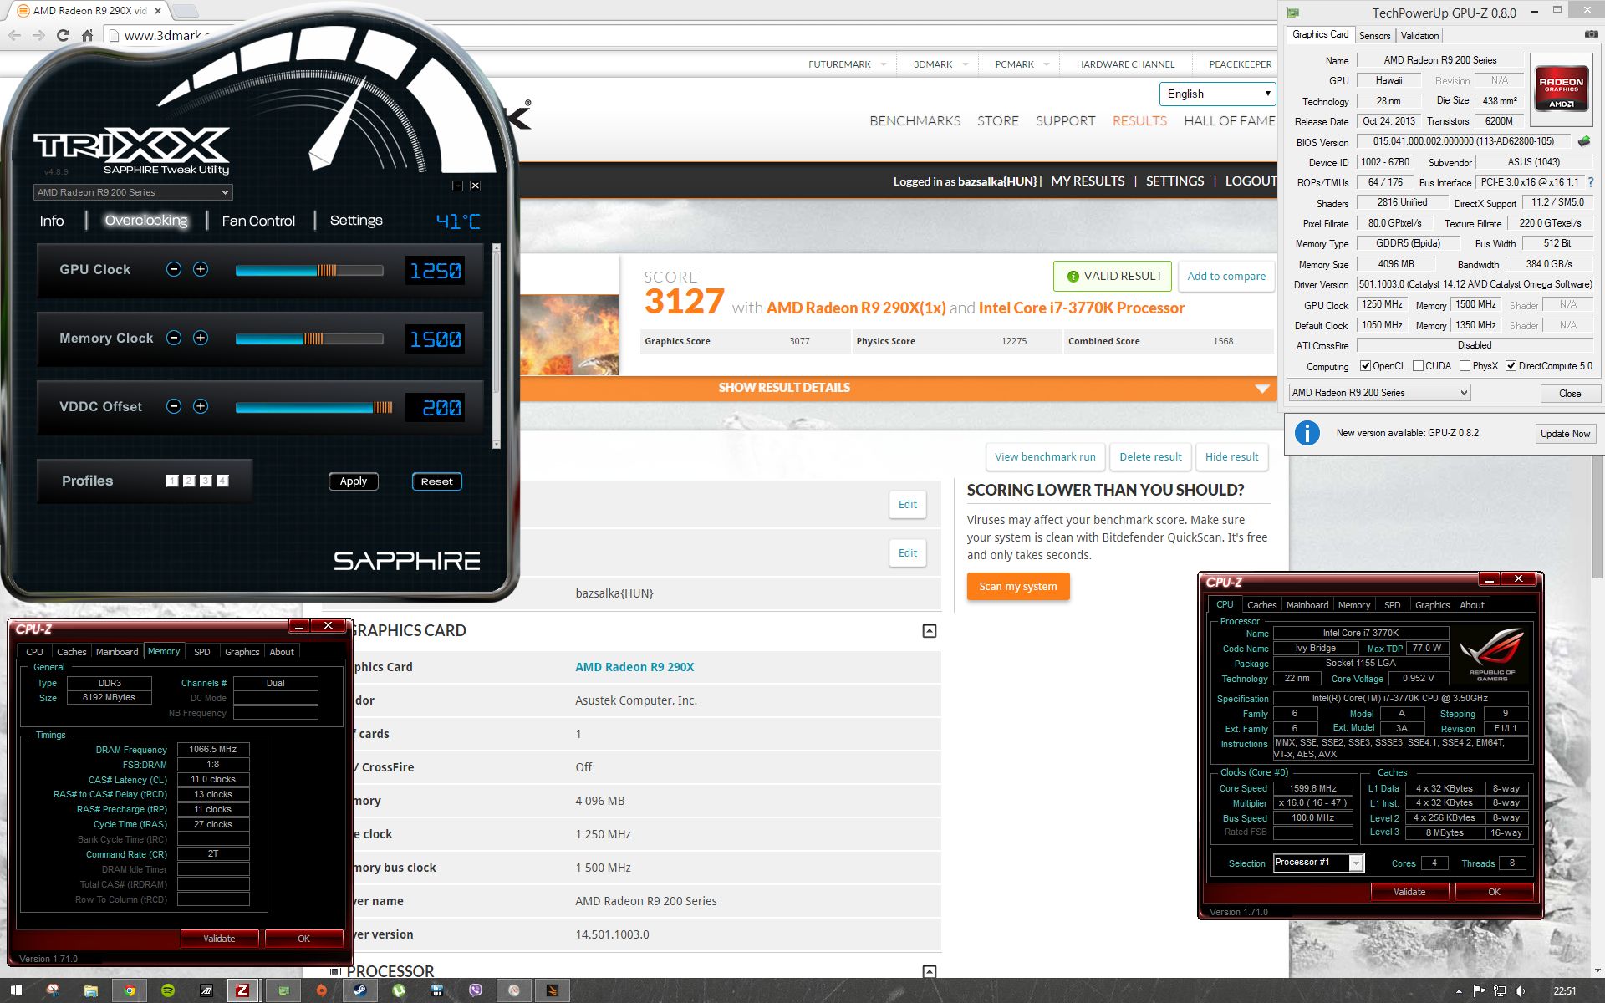Click the GPU-Z BIOS save chip icon

click(1583, 141)
